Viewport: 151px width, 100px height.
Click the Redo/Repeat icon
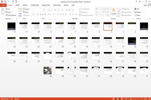coord(13,2)
